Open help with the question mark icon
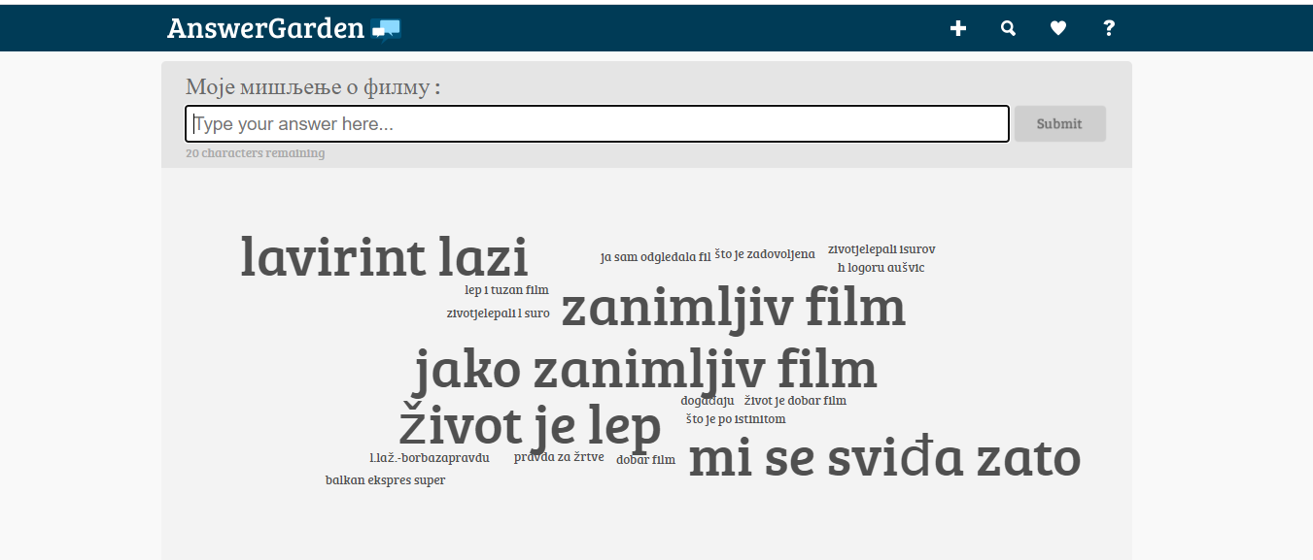The height and width of the screenshot is (560, 1313). pyautogui.click(x=1109, y=28)
